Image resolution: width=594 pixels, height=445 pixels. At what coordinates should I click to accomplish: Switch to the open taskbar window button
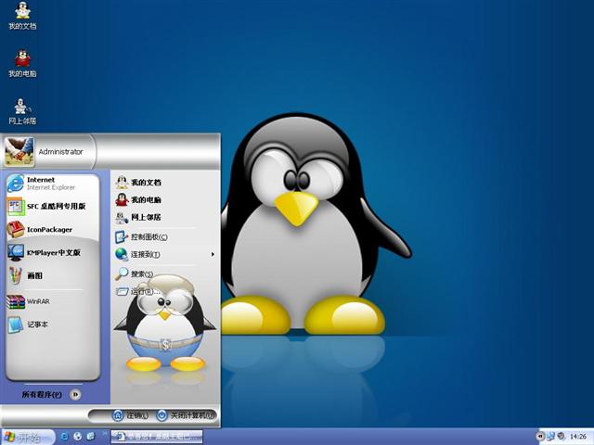[157, 437]
